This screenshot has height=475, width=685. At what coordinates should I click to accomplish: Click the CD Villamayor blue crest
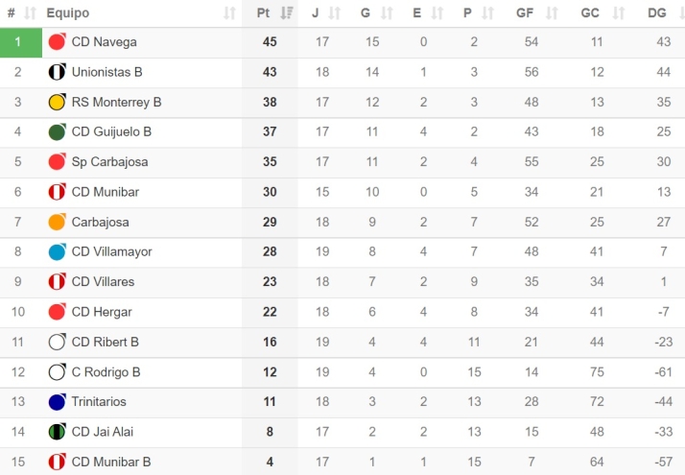point(57,252)
